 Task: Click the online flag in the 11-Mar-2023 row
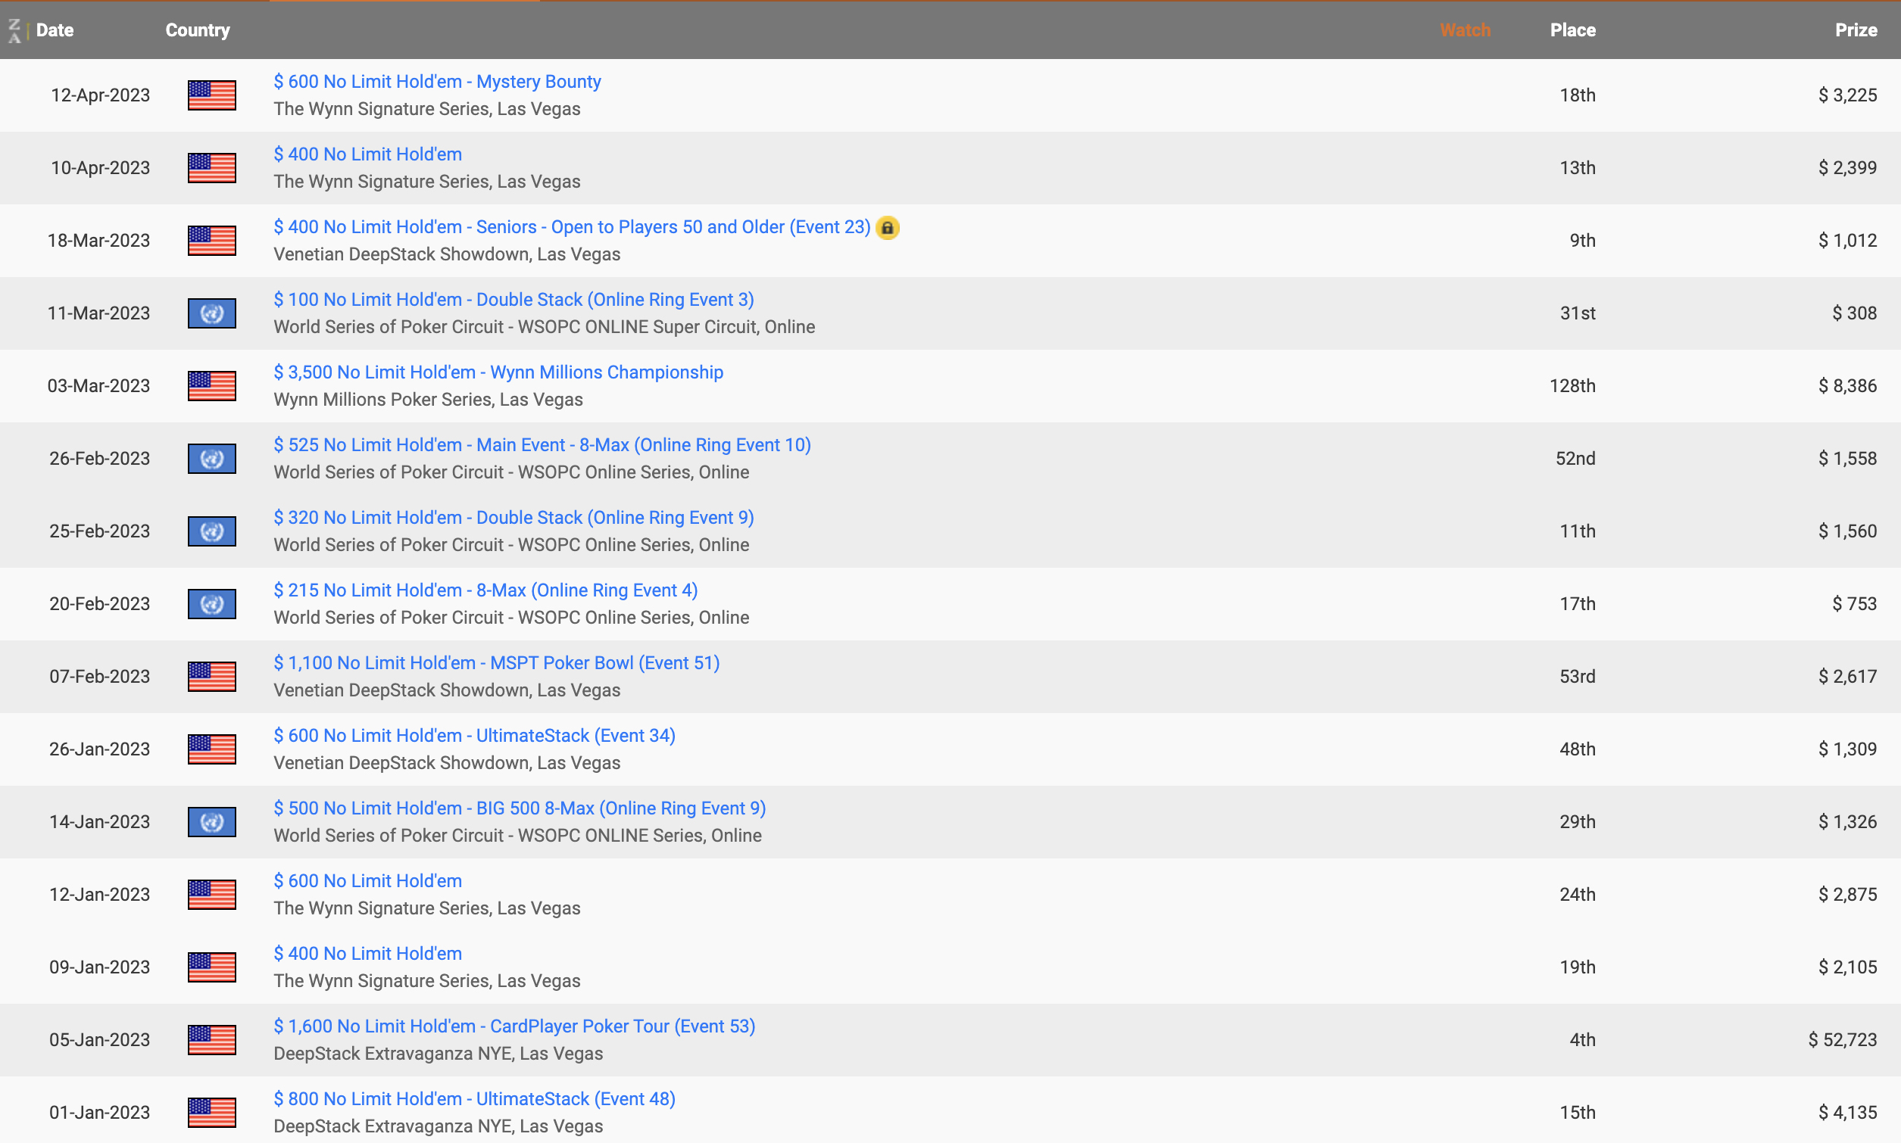point(212,313)
